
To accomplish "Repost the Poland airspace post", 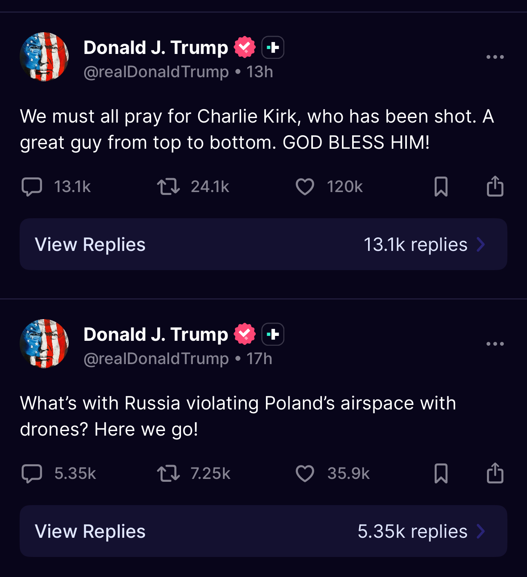I will pyautogui.click(x=168, y=474).
